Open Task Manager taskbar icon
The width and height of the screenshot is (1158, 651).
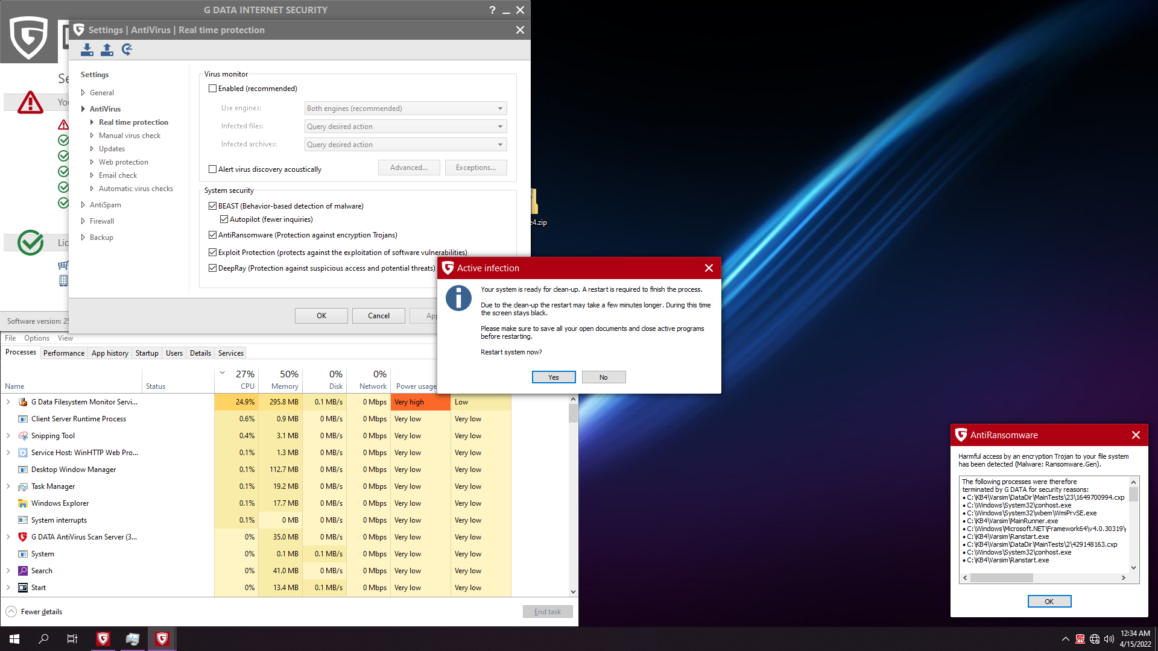pos(133,639)
